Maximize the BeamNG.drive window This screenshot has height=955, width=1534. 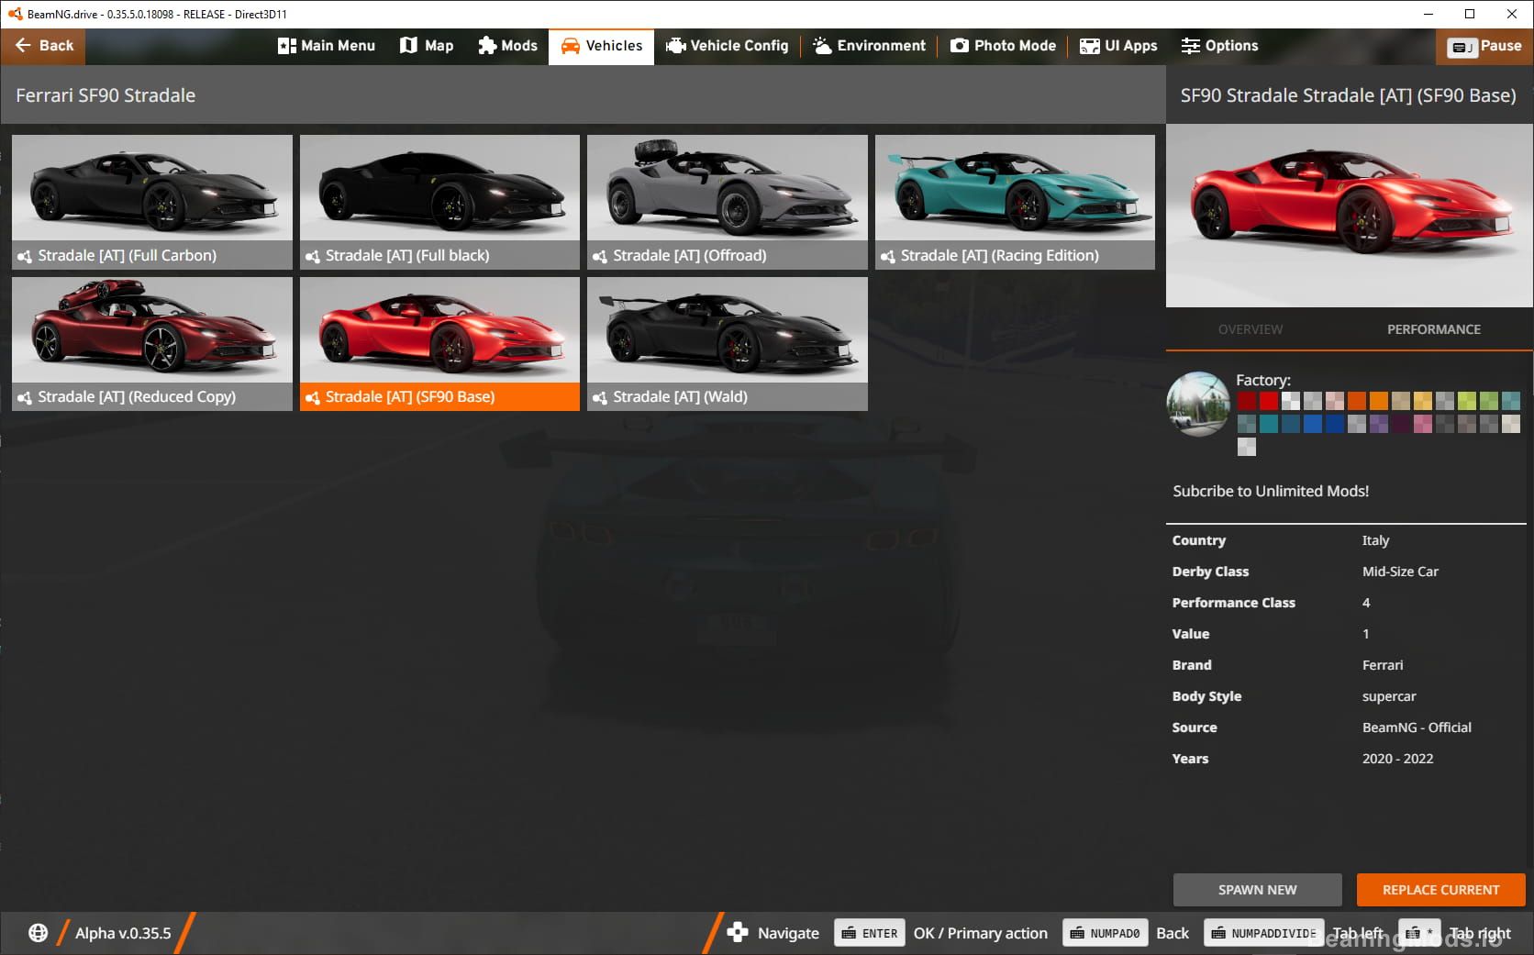pyautogui.click(x=1470, y=14)
